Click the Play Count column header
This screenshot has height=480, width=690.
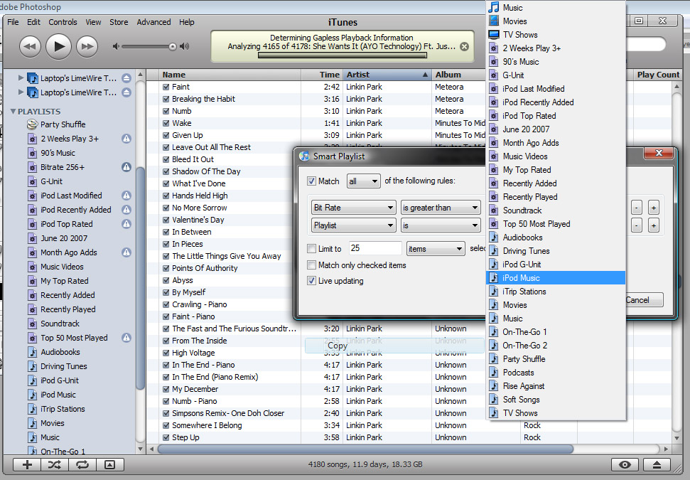coord(658,75)
